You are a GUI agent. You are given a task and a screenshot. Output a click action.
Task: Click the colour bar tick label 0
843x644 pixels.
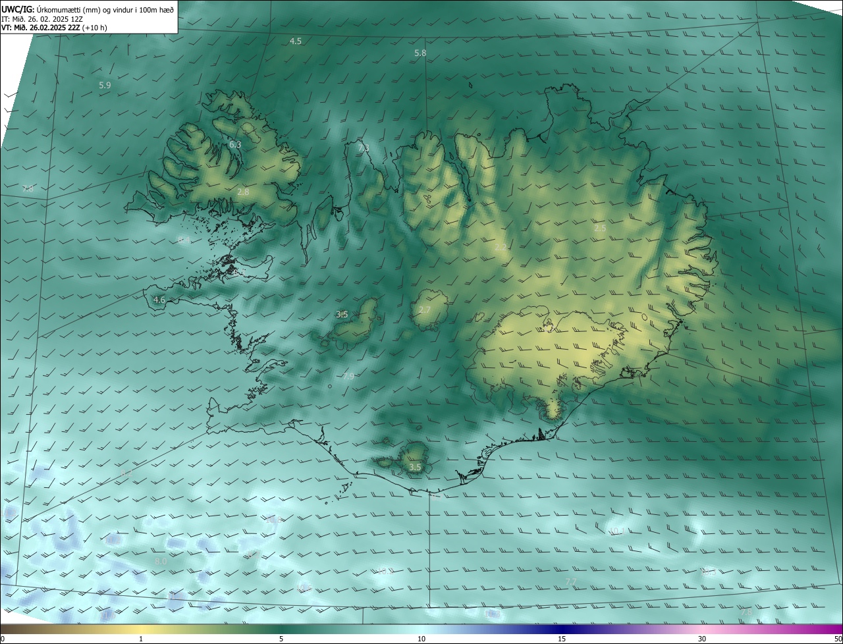[x=3, y=639]
